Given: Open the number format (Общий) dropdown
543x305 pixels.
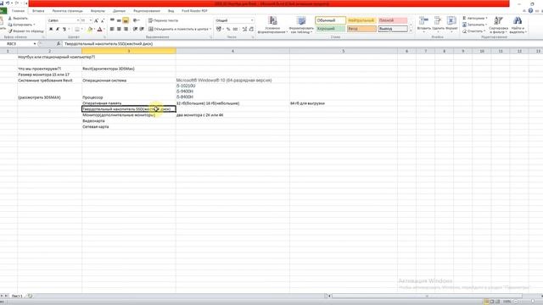Looking at the screenshot, I should [x=252, y=20].
